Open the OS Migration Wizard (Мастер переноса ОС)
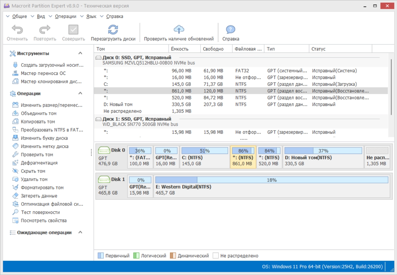 [43, 73]
